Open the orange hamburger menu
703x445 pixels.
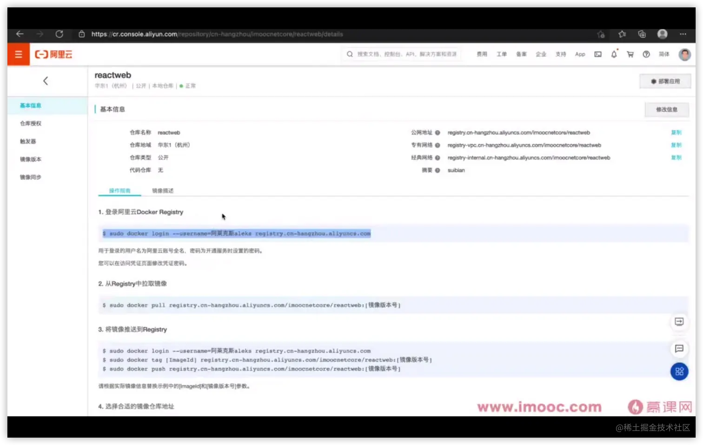click(x=19, y=54)
